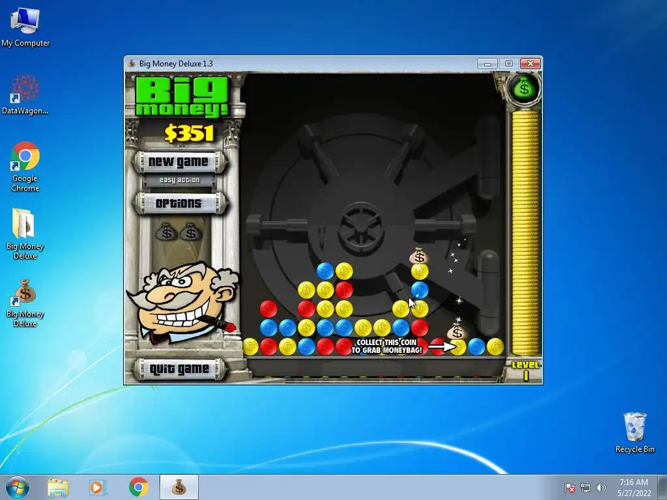Click the Big Money! logo
This screenshot has height=500, width=667.
(x=182, y=96)
